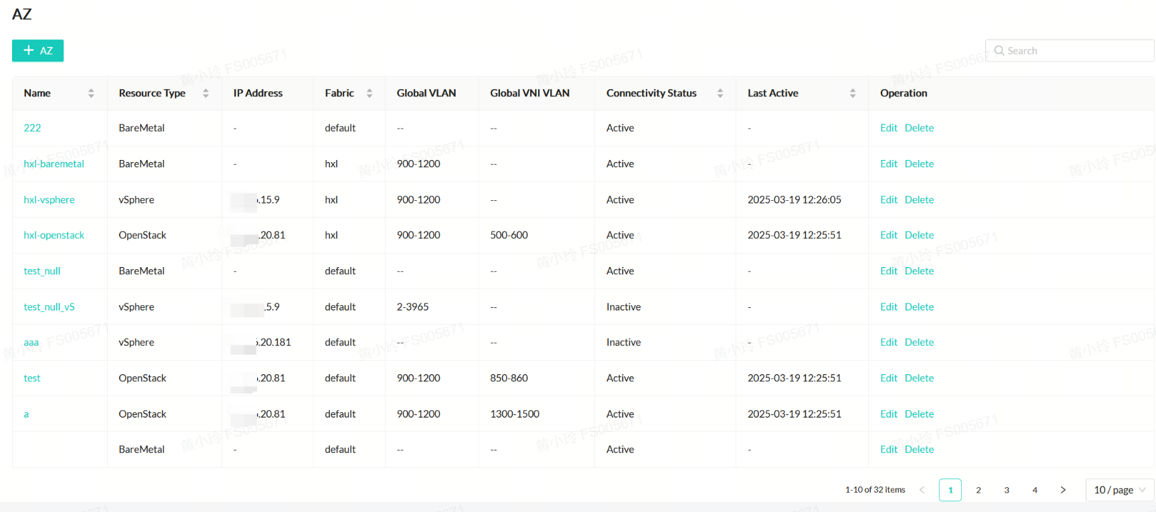The image size is (1156, 512).
Task: Sort by Fabric column
Action: (x=369, y=94)
